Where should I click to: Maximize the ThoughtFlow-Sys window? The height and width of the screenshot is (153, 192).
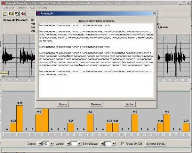[184, 3]
